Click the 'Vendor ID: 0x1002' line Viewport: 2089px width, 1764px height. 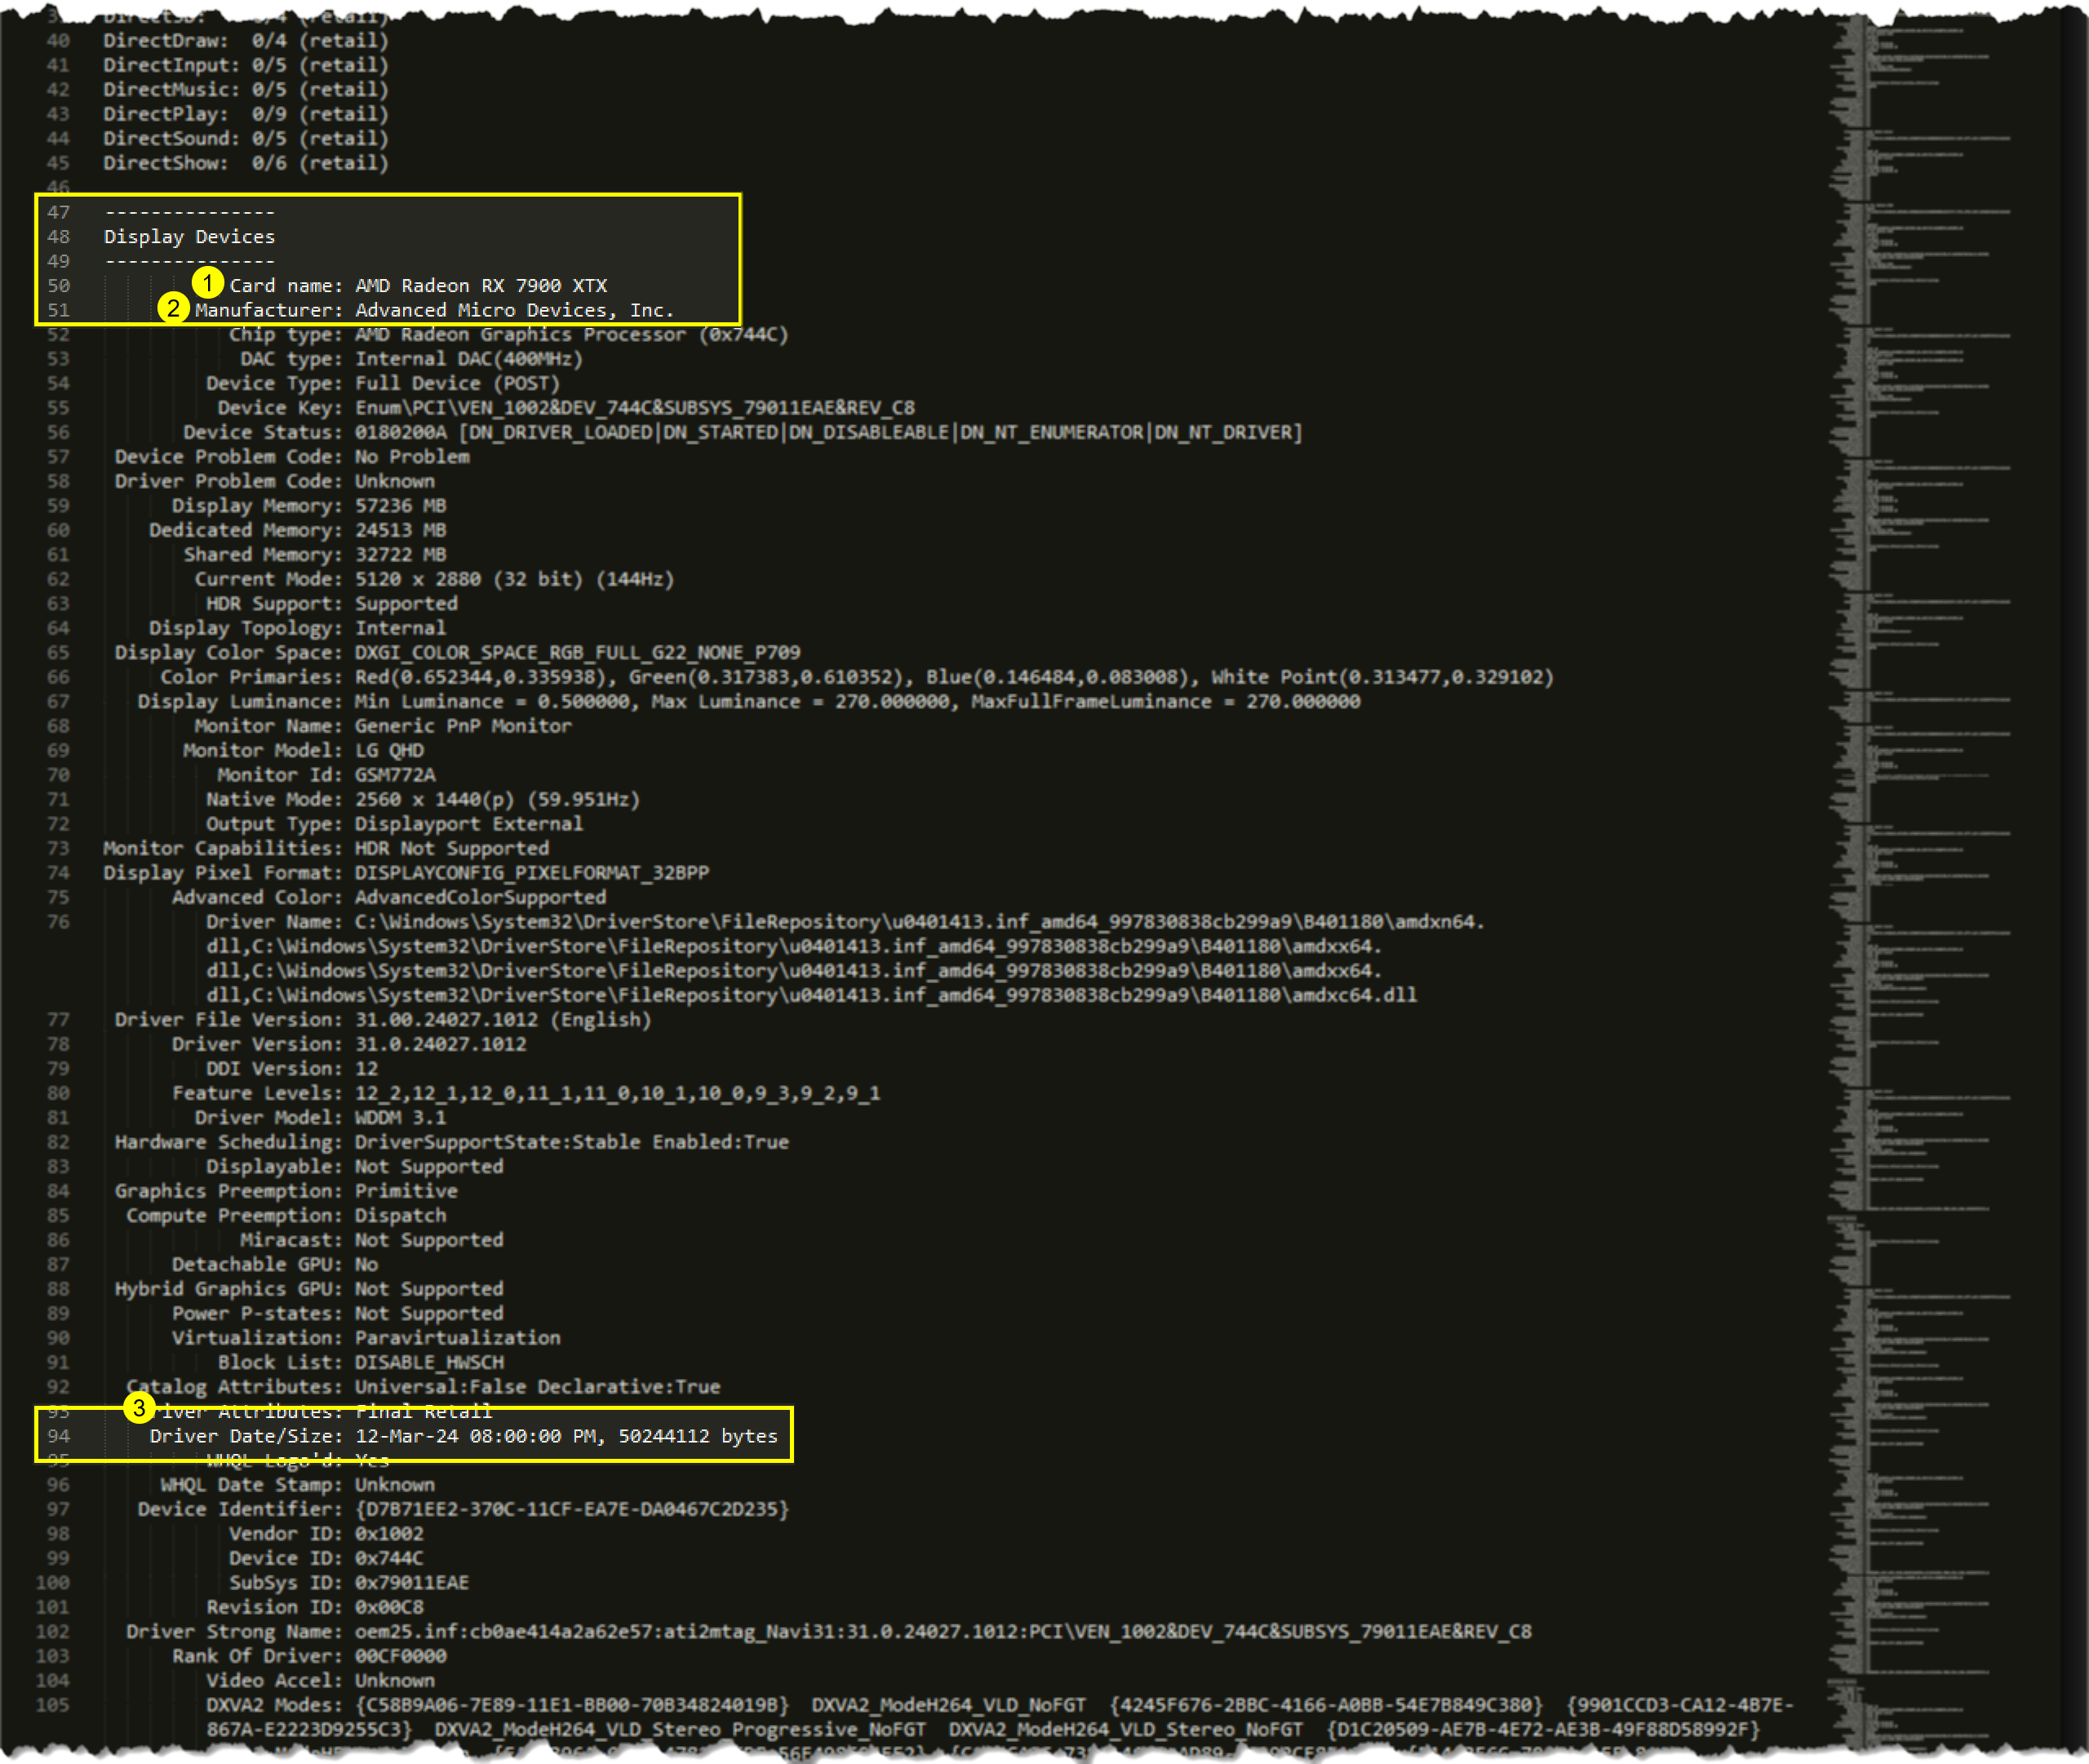click(x=326, y=1535)
